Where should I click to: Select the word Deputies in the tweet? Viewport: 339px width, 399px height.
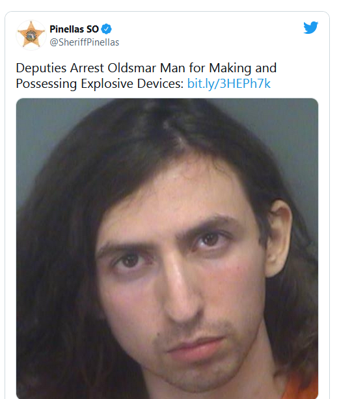[x=41, y=68]
